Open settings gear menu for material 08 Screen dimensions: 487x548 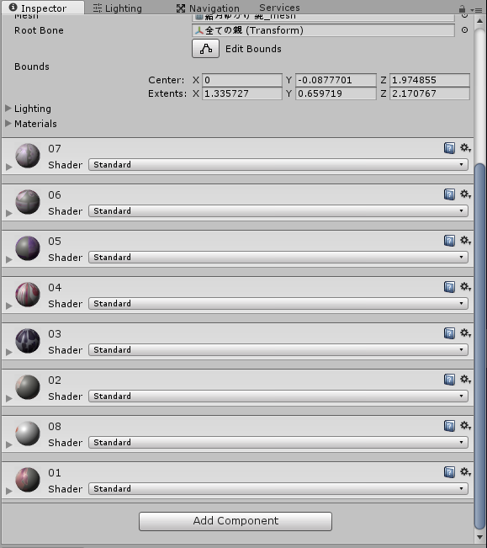pyautogui.click(x=465, y=426)
